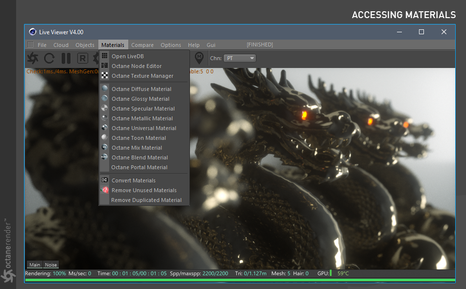Click the Octane Metallic Material sphere icon
This screenshot has height=289, width=466.
tap(105, 118)
